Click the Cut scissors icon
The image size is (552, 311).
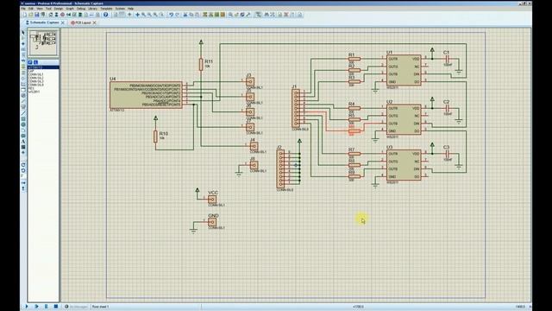pyautogui.click(x=185, y=15)
